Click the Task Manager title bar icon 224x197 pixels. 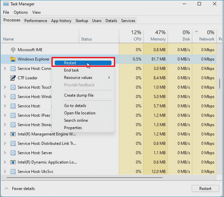[x=6, y=4]
